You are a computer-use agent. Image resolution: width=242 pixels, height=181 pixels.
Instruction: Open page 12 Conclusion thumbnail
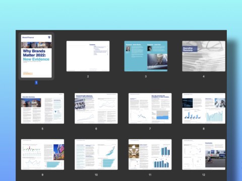(204, 154)
